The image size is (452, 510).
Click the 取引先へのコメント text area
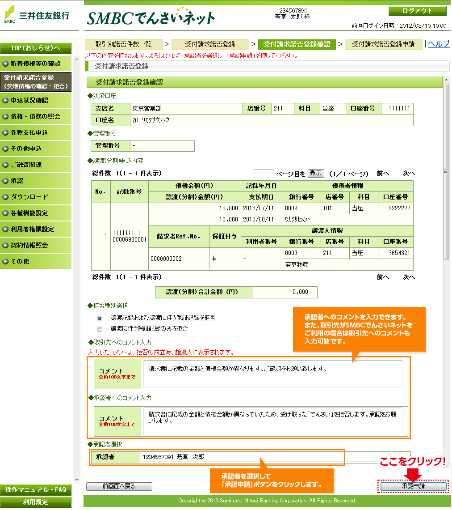273,374
